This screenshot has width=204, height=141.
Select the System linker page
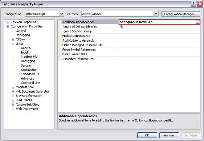(26, 65)
